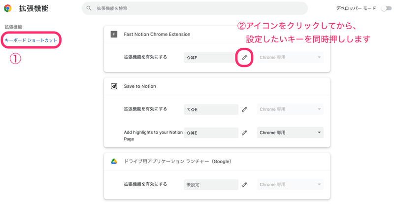Click ドライブ用アプリケーション ランチャー title text
This screenshot has width=394, height=204.
177,162
